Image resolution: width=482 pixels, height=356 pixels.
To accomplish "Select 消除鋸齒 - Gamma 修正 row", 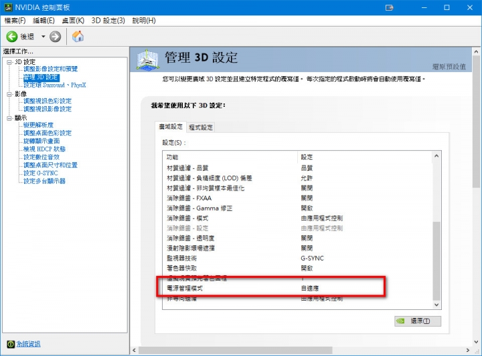I will coord(297,208).
